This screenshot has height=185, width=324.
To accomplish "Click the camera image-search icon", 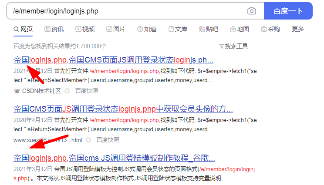I will 251,11.
